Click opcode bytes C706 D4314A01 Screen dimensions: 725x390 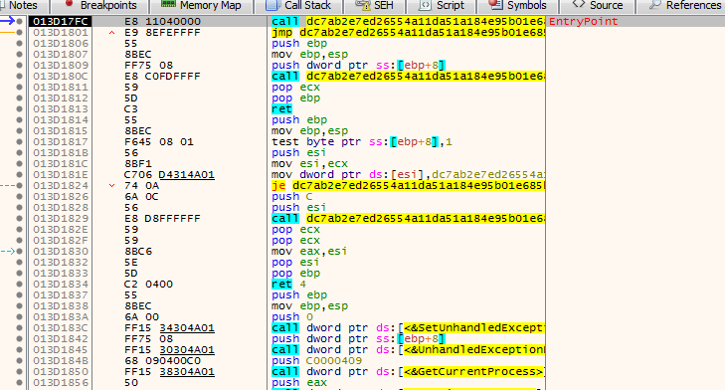click(x=169, y=174)
